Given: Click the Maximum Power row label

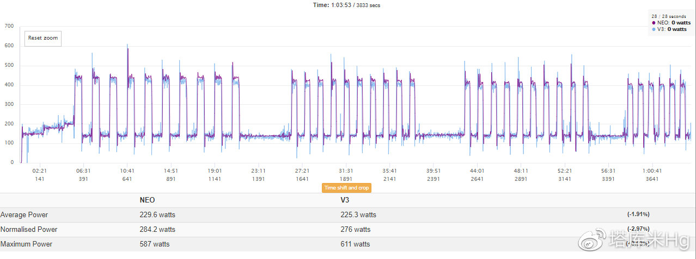Looking at the screenshot, I should click(26, 244).
